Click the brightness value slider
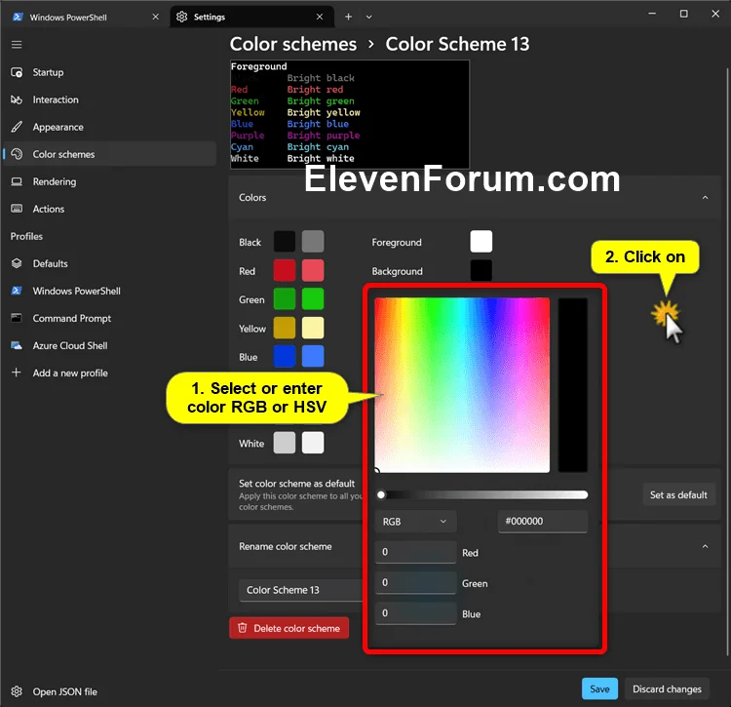Image resolution: width=731 pixels, height=707 pixels. point(482,494)
